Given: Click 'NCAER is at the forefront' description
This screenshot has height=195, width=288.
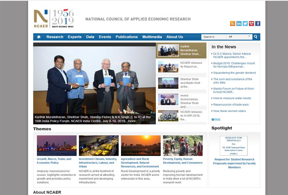Looking at the screenshot, I should click(x=97, y=177).
